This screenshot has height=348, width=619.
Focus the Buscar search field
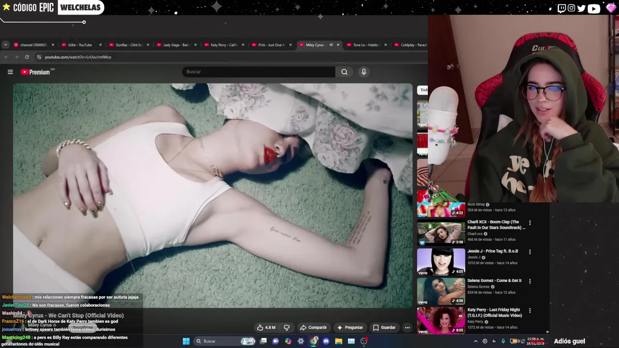(x=259, y=72)
